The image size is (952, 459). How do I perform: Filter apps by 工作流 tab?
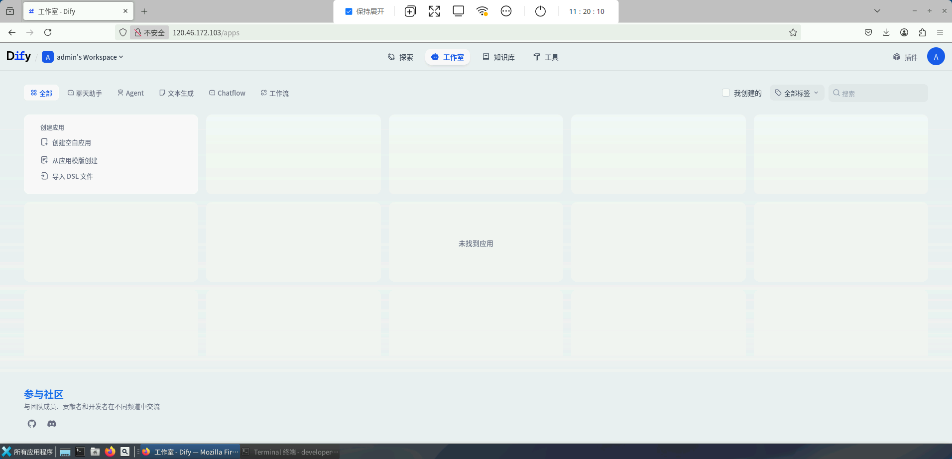point(275,93)
